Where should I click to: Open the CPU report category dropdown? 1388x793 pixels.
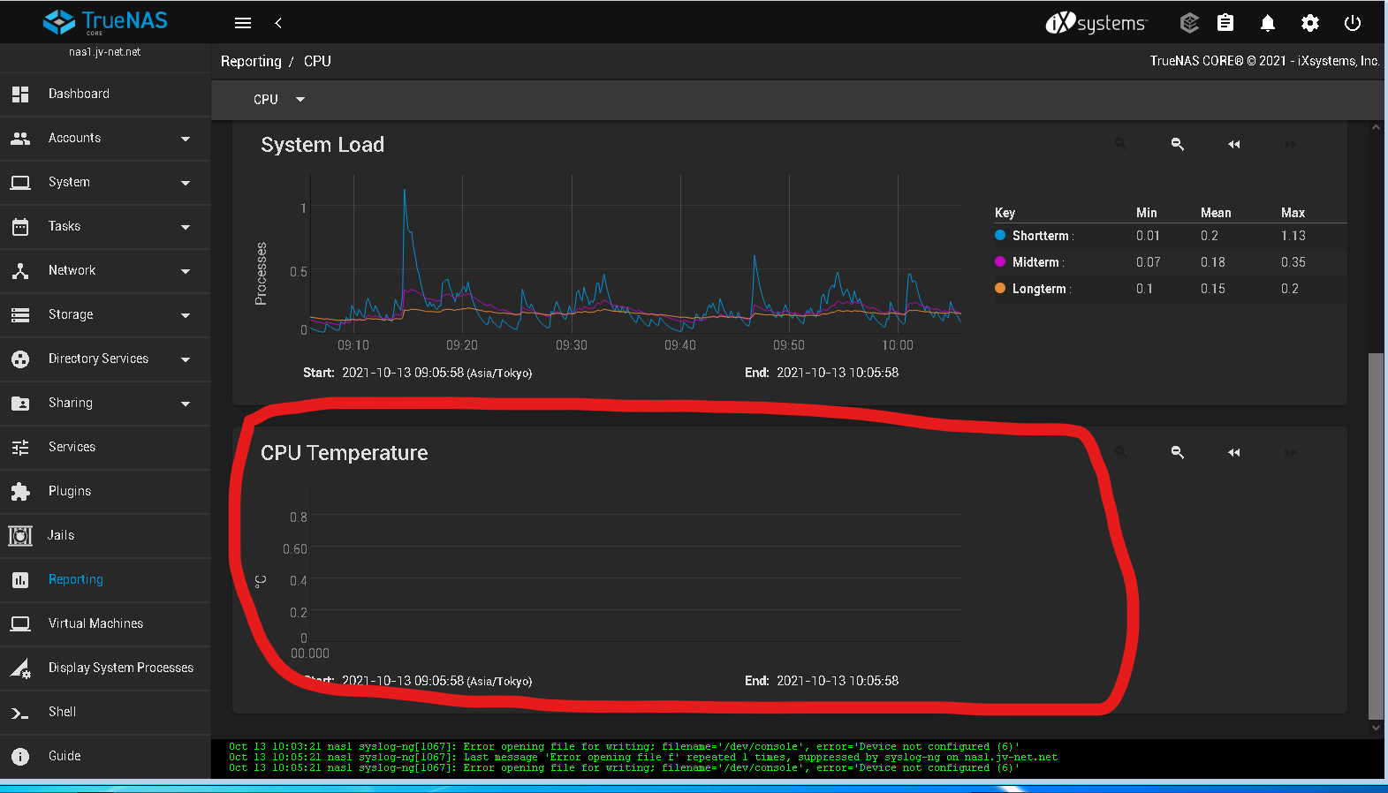tap(278, 99)
